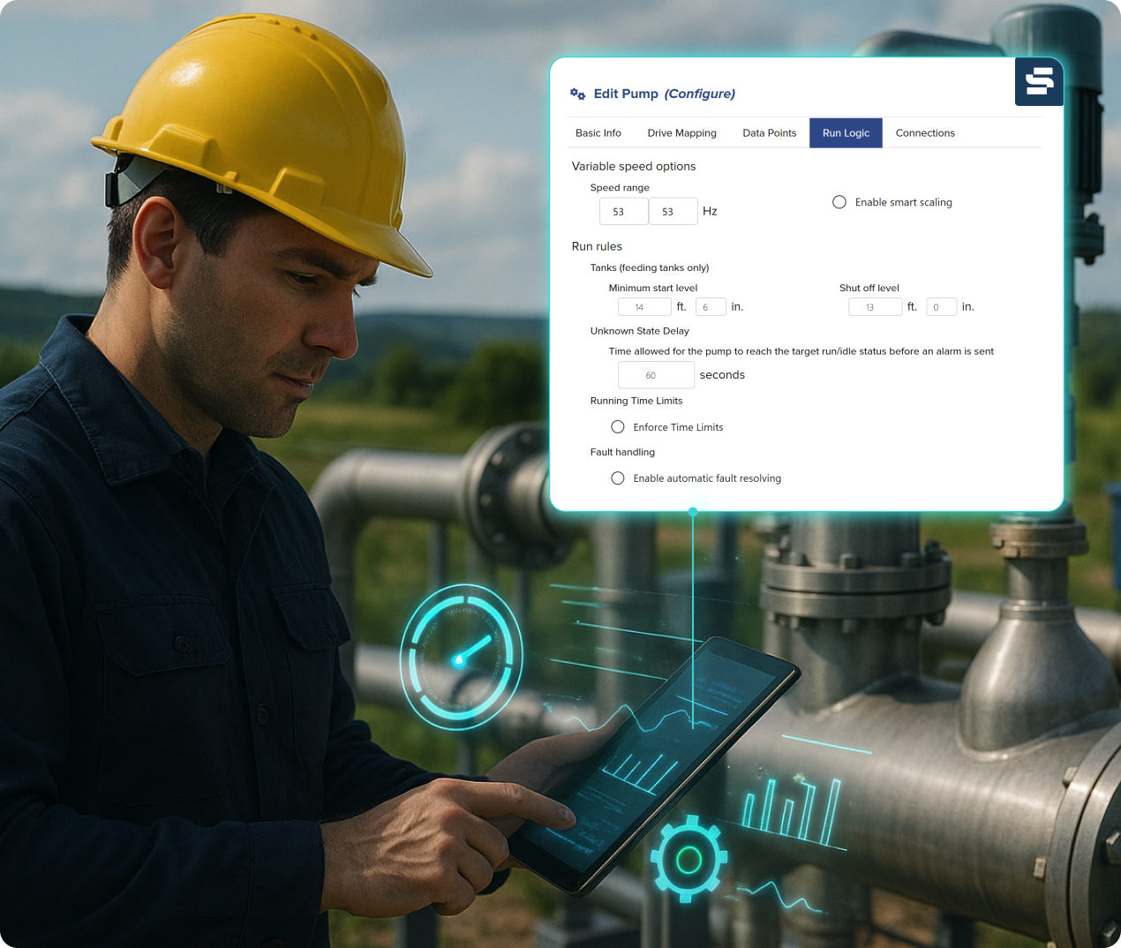Enable smart scaling option
The image size is (1121, 948).
pyautogui.click(x=839, y=202)
